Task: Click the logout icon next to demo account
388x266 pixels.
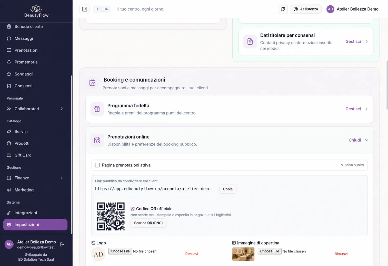Action: click(x=62, y=244)
